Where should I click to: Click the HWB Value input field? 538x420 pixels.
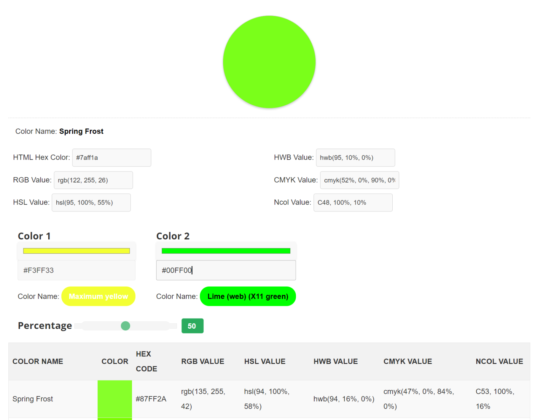tap(355, 157)
